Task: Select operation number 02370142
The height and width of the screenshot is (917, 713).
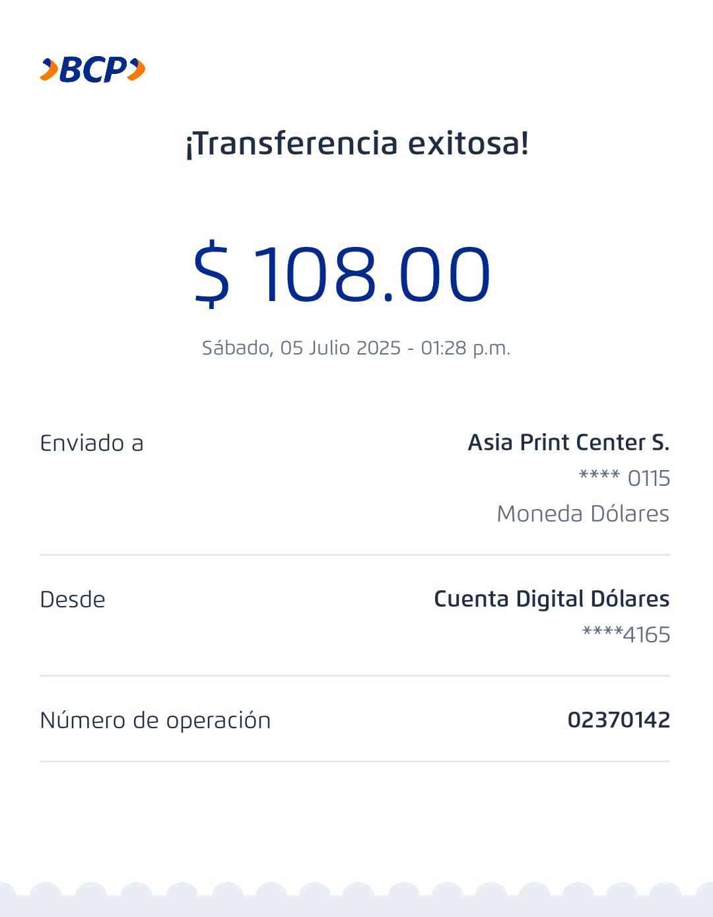Action: [619, 720]
